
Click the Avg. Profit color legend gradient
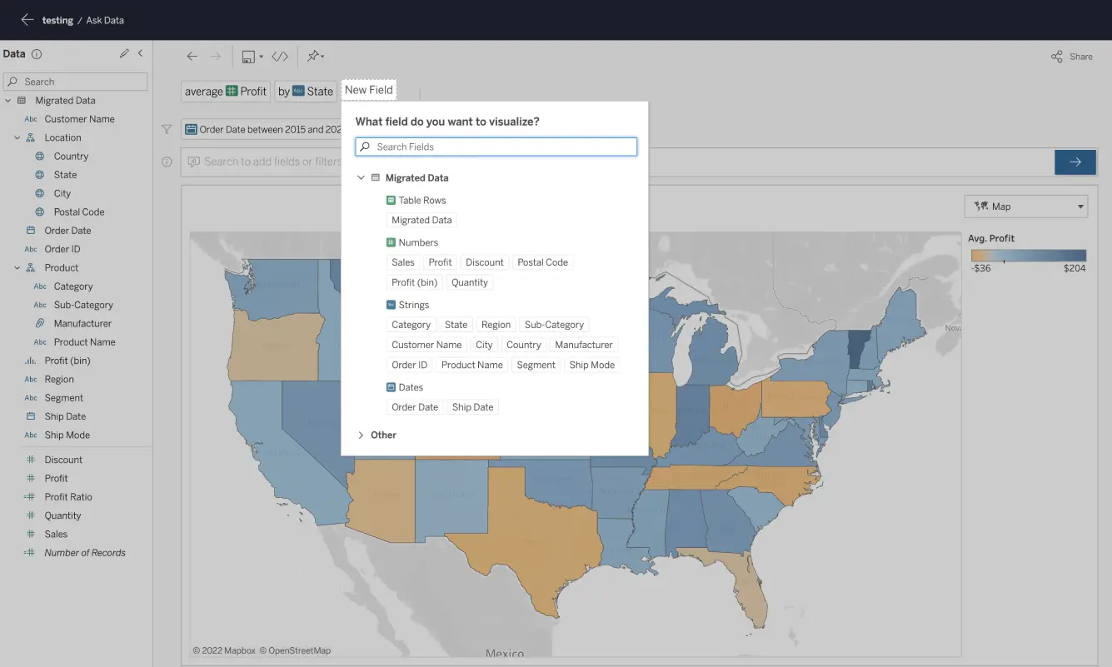[x=1027, y=255]
